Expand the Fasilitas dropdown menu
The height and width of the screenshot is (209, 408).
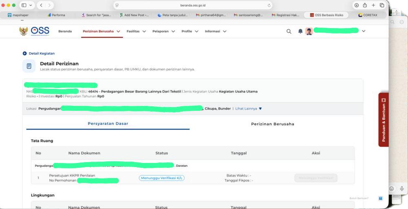[136, 31]
